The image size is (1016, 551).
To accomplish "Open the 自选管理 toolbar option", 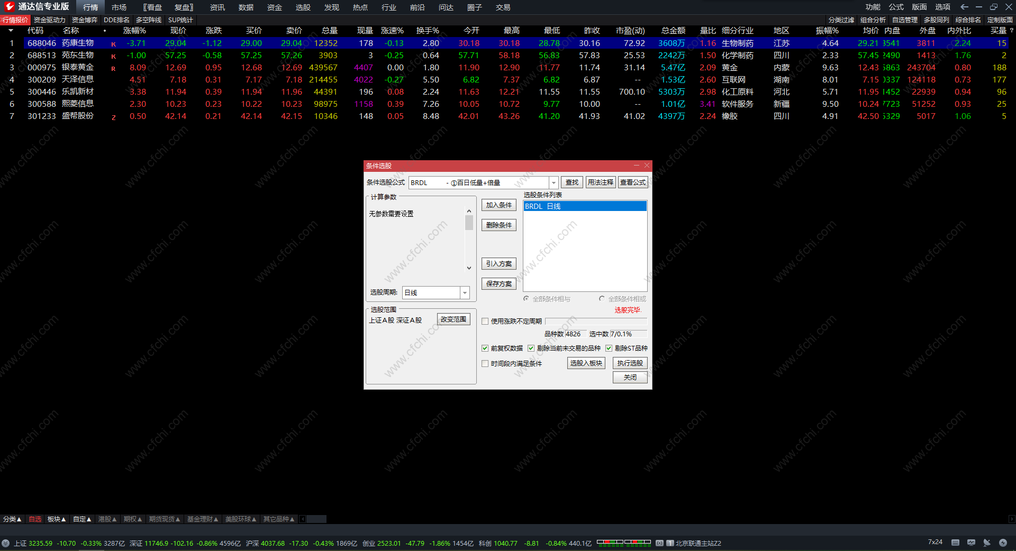I will [x=905, y=20].
